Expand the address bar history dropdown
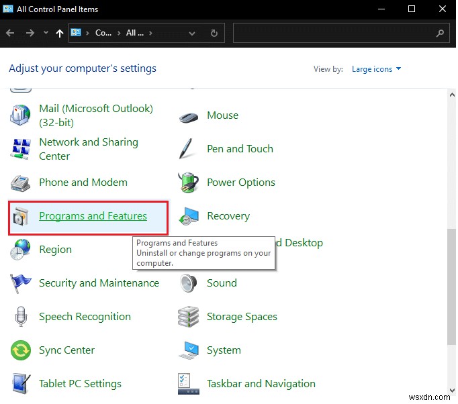Image resolution: width=458 pixels, height=404 pixels. [192, 34]
